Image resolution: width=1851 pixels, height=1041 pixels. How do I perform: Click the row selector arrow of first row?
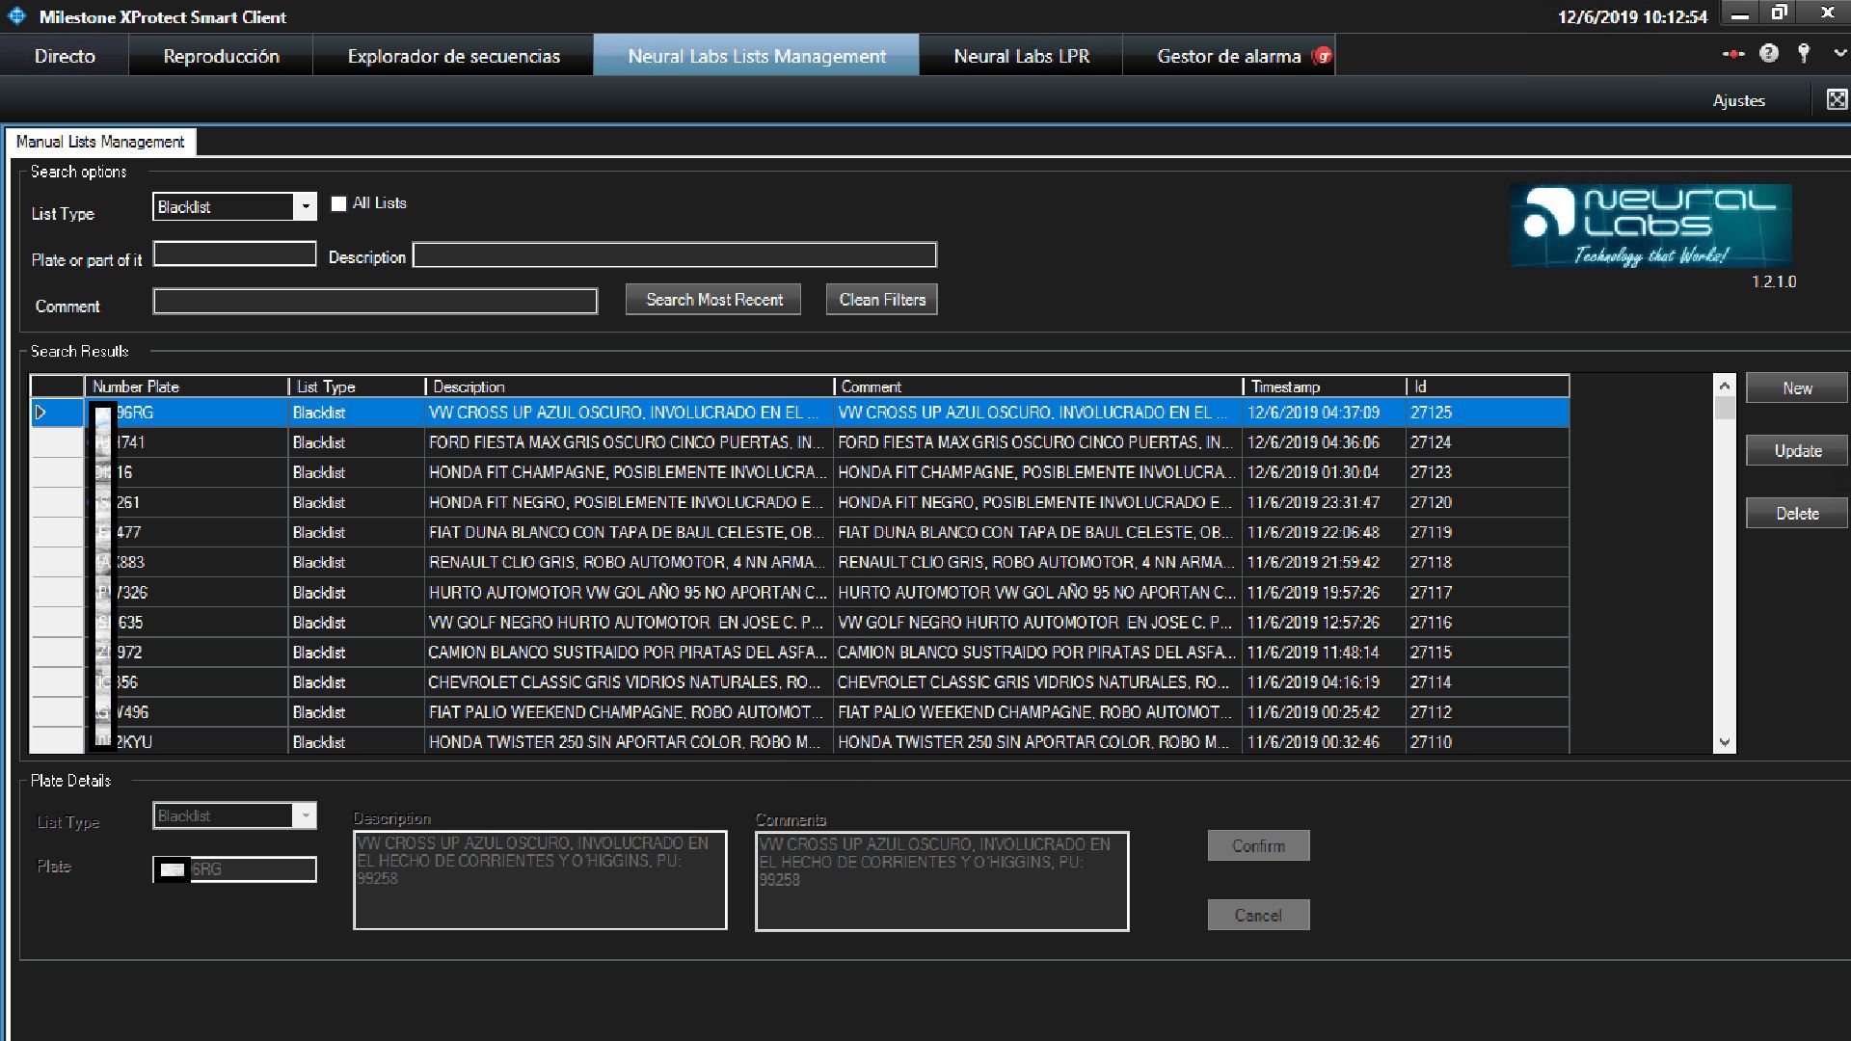pyautogui.click(x=41, y=413)
